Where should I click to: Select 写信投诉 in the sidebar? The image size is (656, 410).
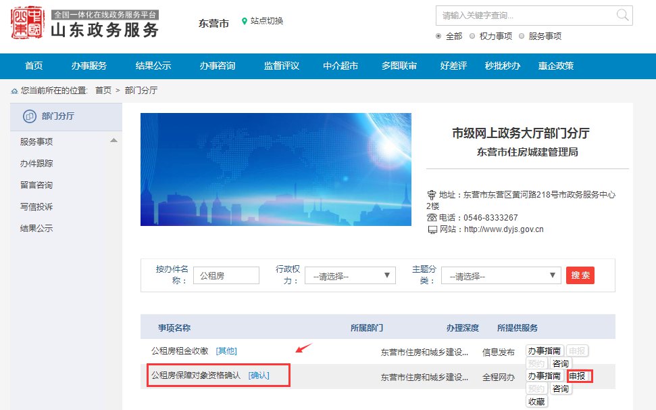tap(36, 206)
